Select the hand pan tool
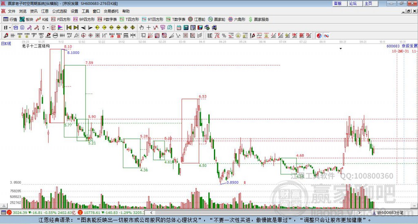 pos(142,28)
